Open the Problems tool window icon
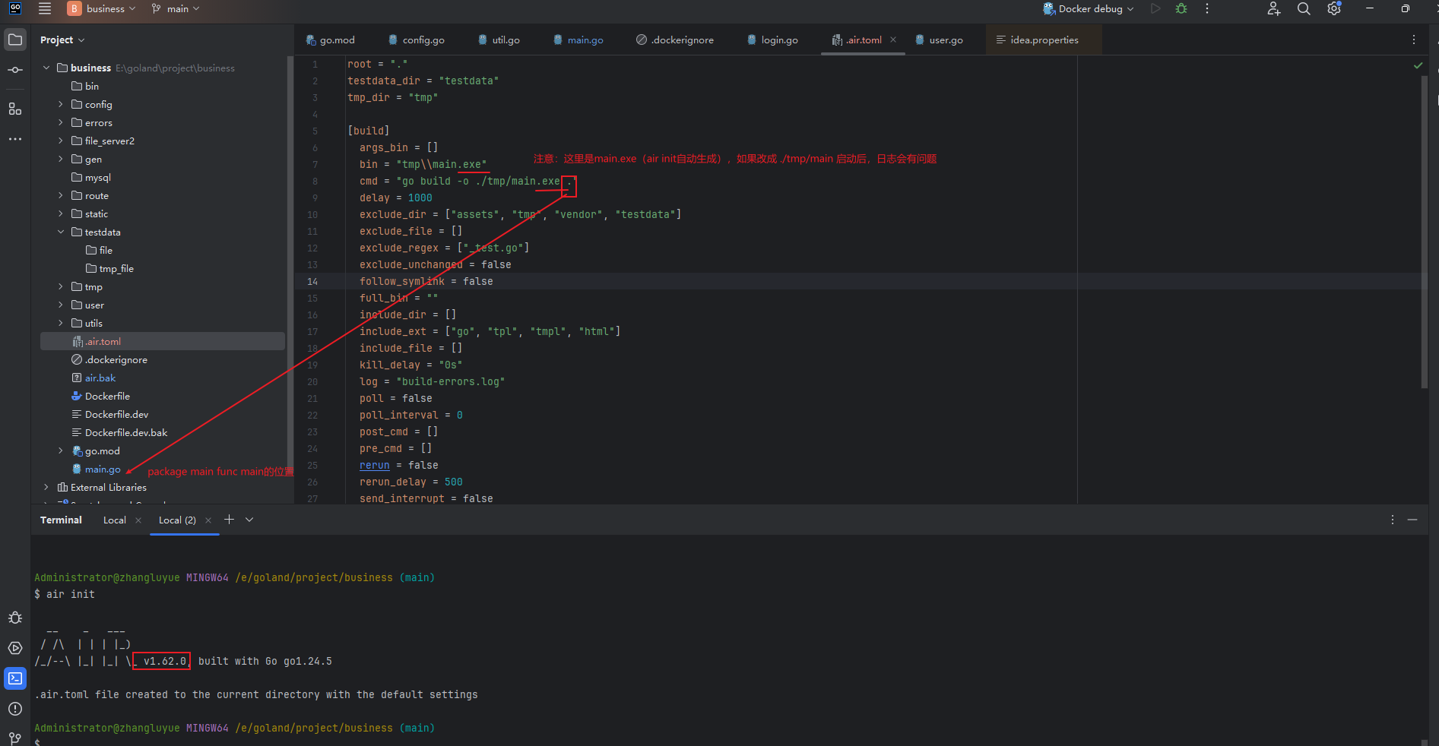Viewport: 1439px width, 746px height. tap(15, 709)
